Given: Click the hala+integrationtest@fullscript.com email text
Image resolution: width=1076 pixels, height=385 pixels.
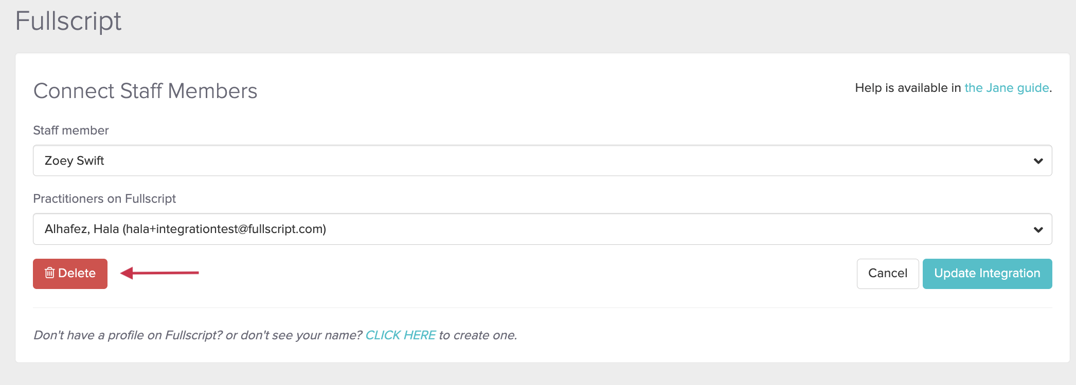Looking at the screenshot, I should click(x=224, y=229).
